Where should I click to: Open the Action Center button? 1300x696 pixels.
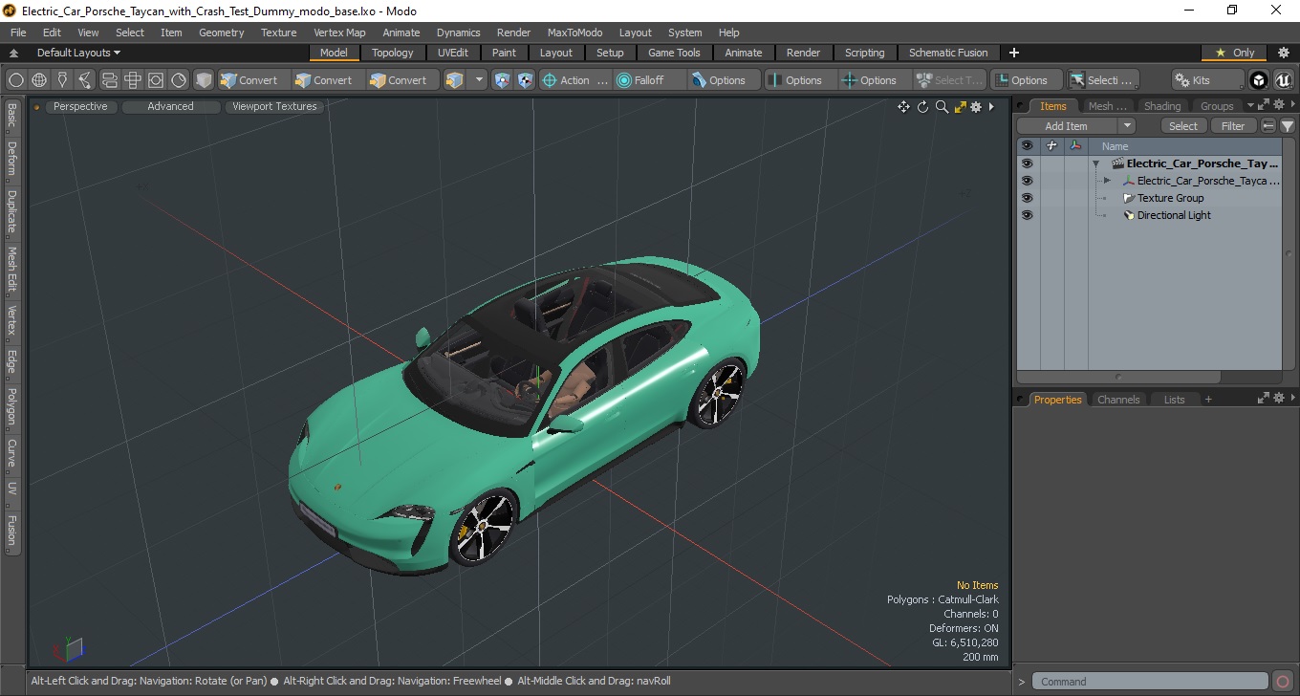coord(575,80)
